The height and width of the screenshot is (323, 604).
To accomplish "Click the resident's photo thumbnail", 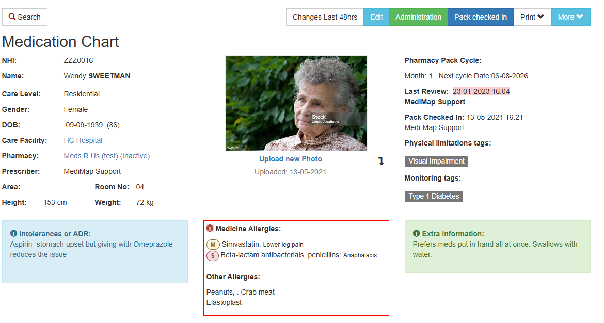I will point(296,103).
